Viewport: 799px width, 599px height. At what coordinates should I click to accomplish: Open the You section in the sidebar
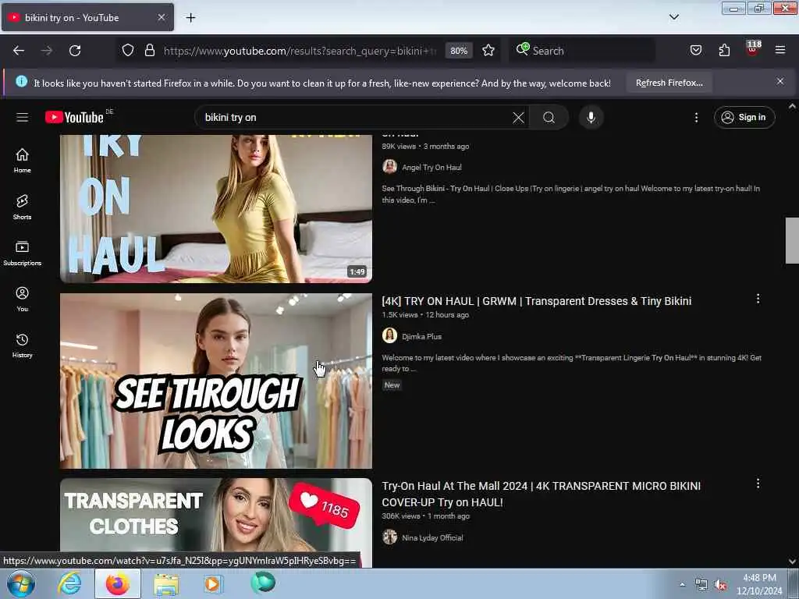22,299
